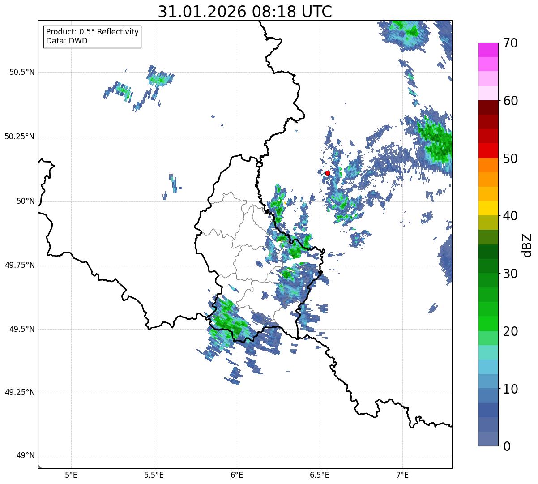Click the 'dBZ' colorbar axis label
This screenshot has height=484, width=538.
click(527, 245)
